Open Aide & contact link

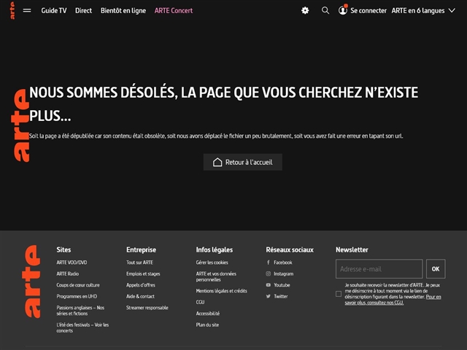pos(140,297)
